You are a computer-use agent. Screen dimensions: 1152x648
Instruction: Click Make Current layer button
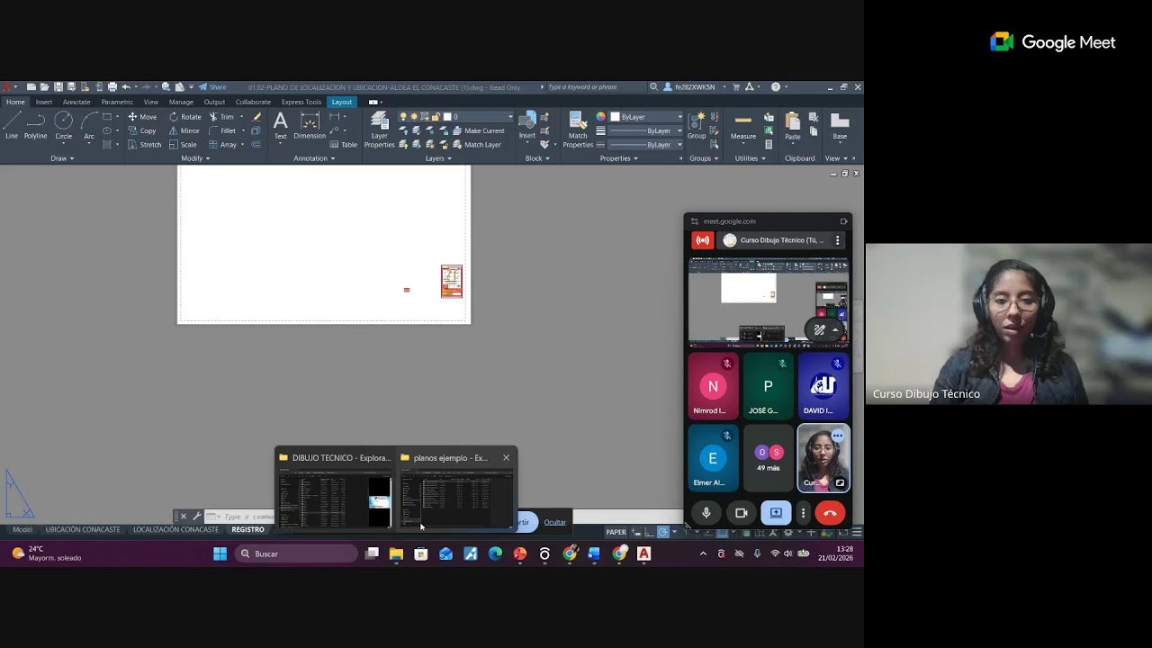pyautogui.click(x=478, y=130)
